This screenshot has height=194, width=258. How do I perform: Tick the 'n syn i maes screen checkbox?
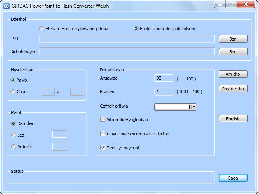[x=103, y=134]
